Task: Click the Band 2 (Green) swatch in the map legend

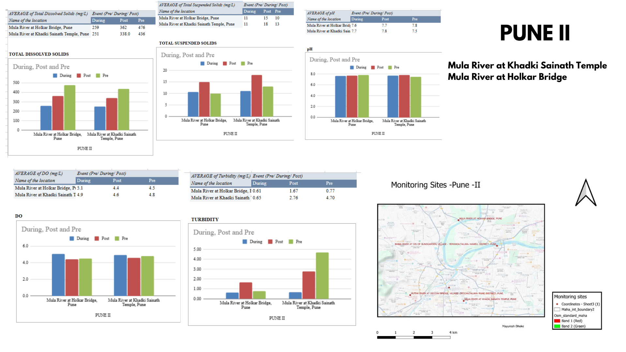Action: coord(557,326)
